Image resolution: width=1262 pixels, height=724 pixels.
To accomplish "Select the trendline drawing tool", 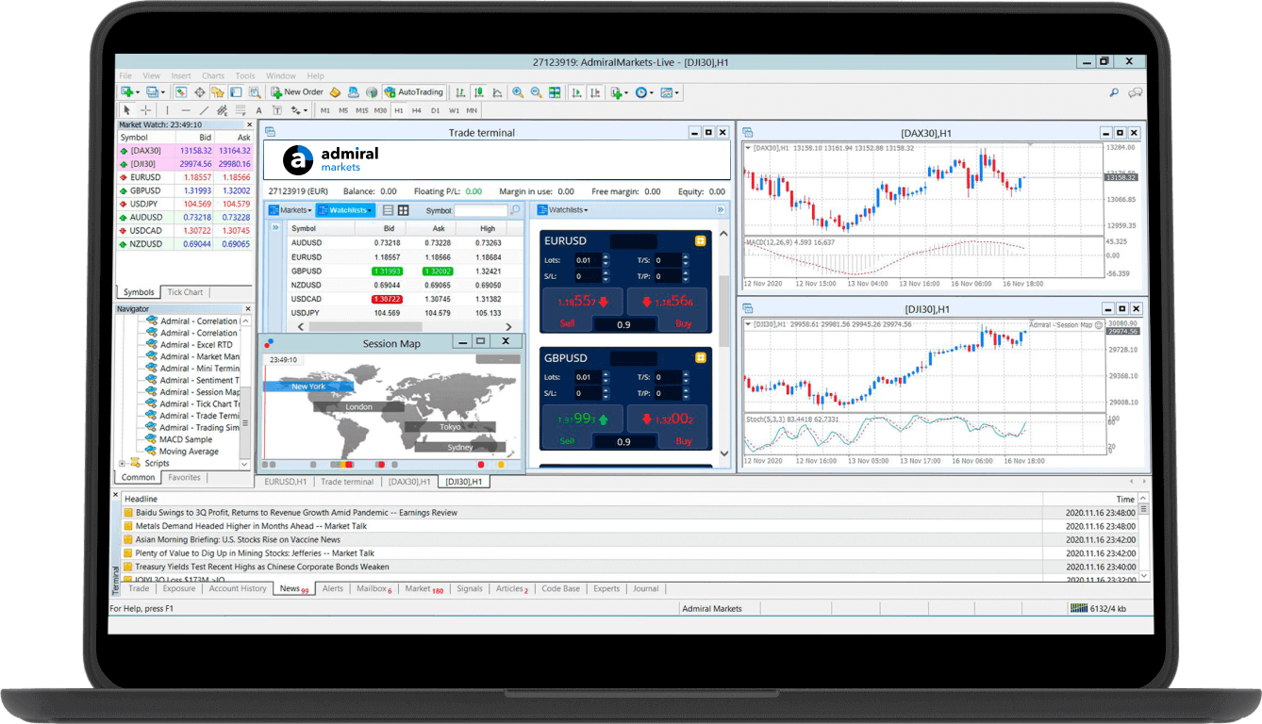I will [204, 110].
